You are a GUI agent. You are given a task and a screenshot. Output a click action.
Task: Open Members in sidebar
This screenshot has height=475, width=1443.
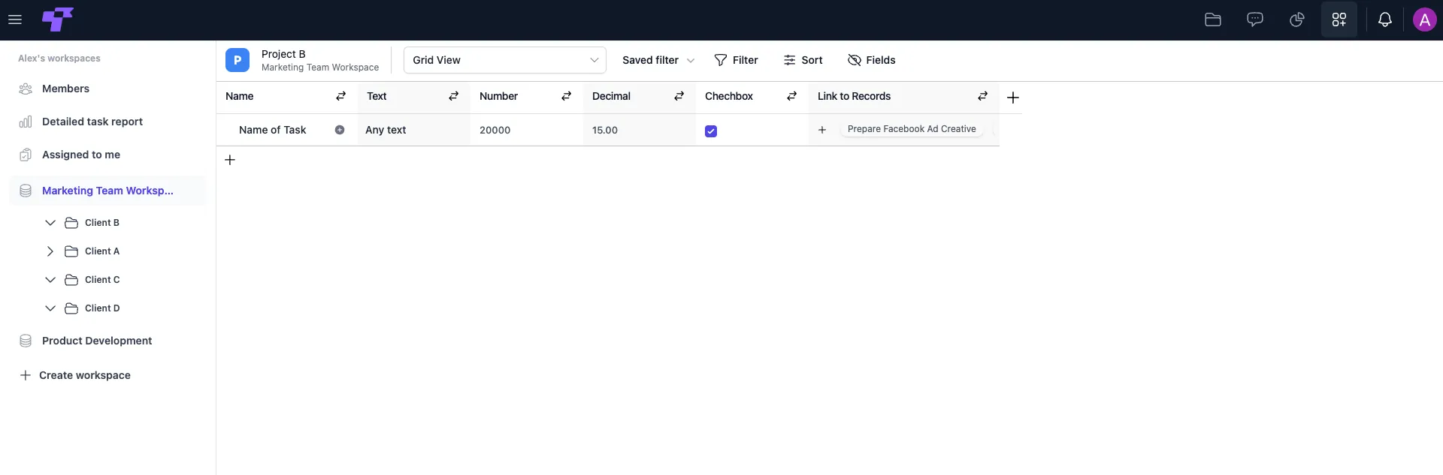tap(107, 89)
